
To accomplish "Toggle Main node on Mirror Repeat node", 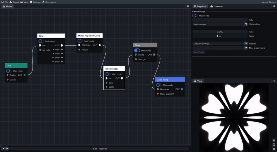I will (80, 41).
